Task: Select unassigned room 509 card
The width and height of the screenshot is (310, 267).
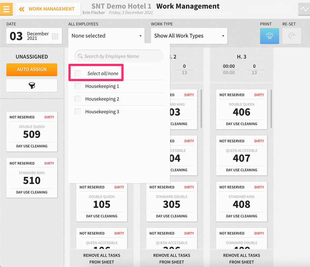Action: tap(32, 132)
